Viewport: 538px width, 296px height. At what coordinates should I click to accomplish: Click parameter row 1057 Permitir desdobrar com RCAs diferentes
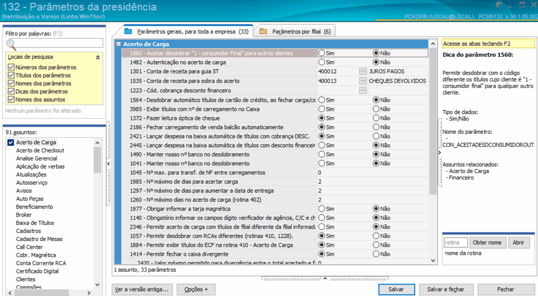tap(275, 236)
